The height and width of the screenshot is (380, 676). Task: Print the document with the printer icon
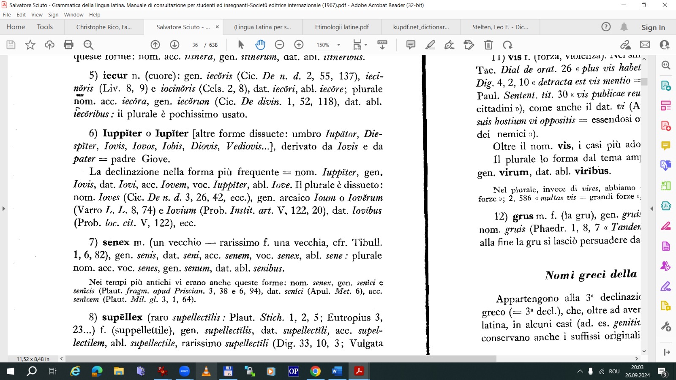tap(68, 45)
